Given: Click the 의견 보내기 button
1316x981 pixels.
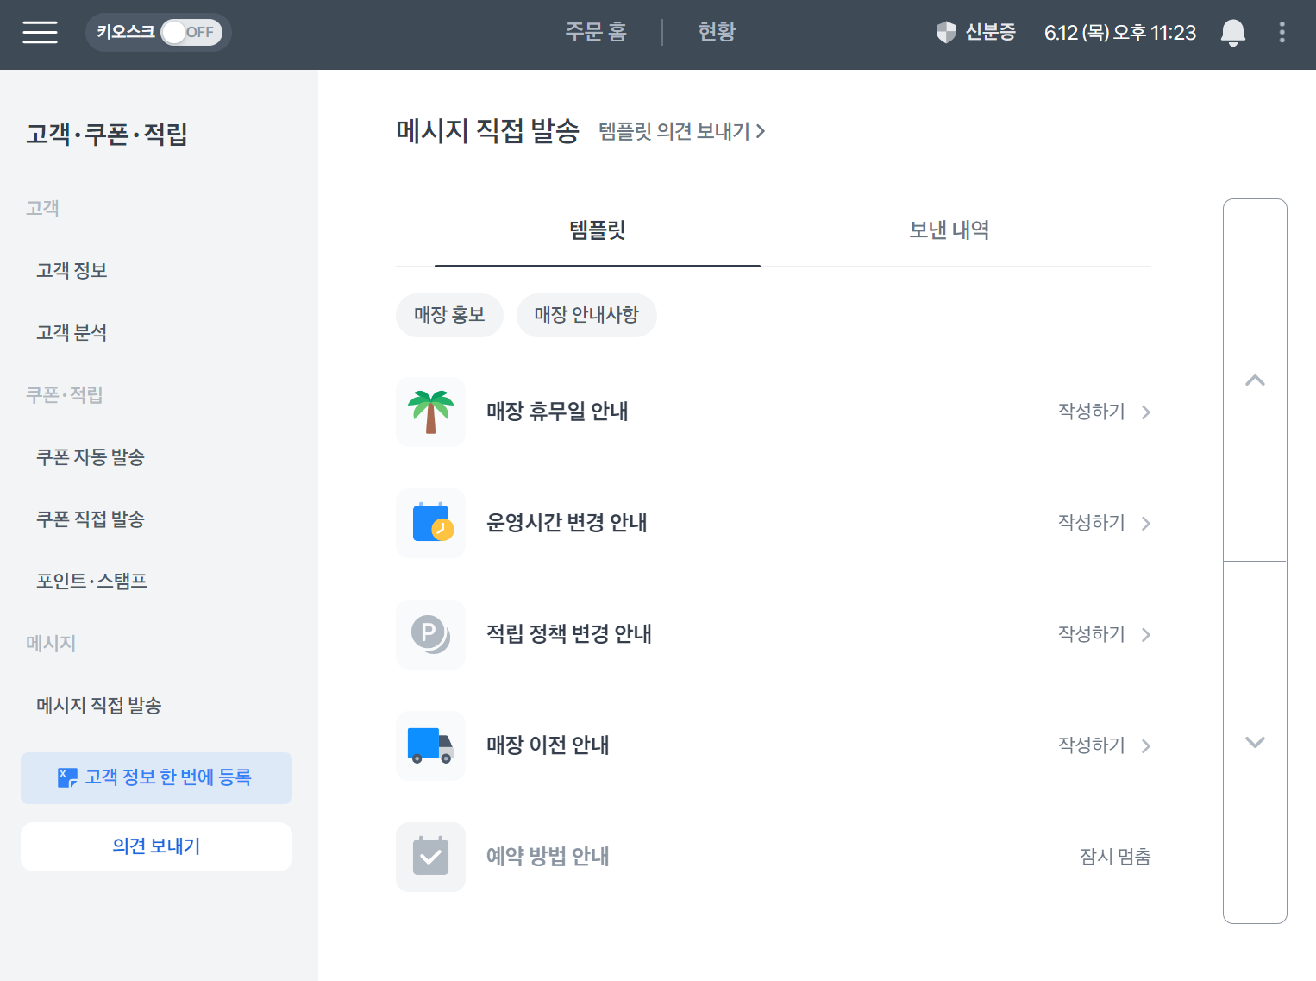Looking at the screenshot, I should coord(156,846).
